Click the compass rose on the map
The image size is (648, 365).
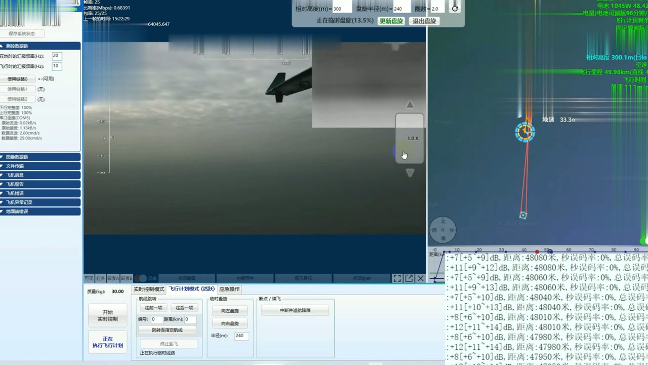(x=443, y=230)
